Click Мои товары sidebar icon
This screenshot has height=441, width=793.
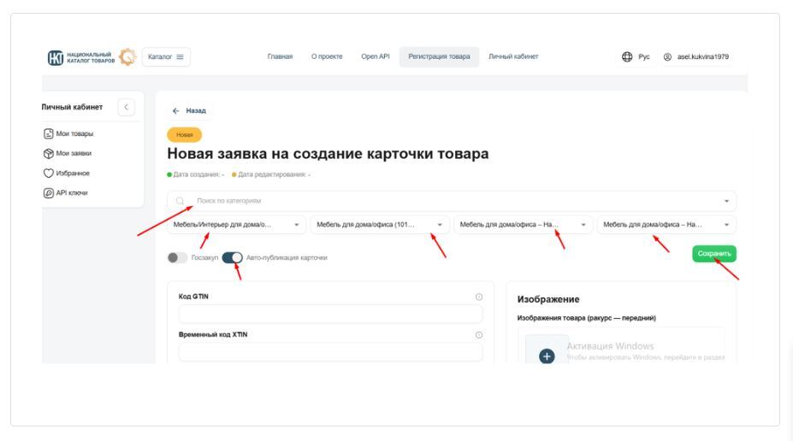coord(49,133)
